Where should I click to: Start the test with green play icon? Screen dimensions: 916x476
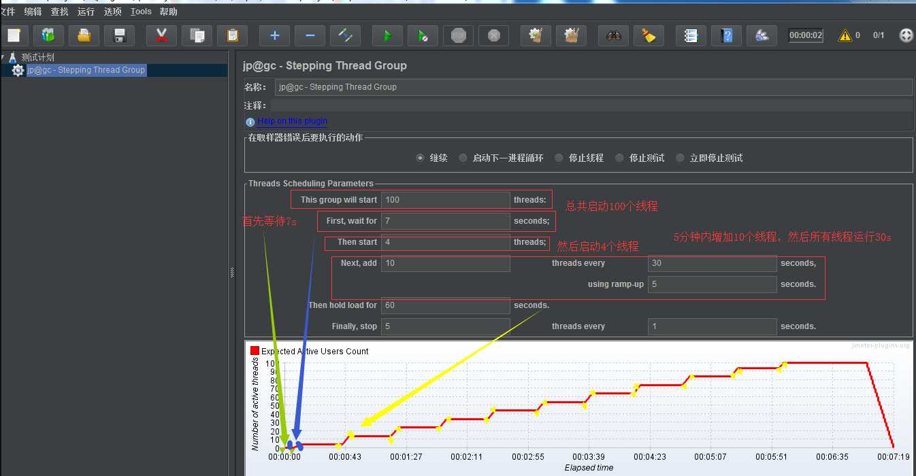click(x=387, y=35)
